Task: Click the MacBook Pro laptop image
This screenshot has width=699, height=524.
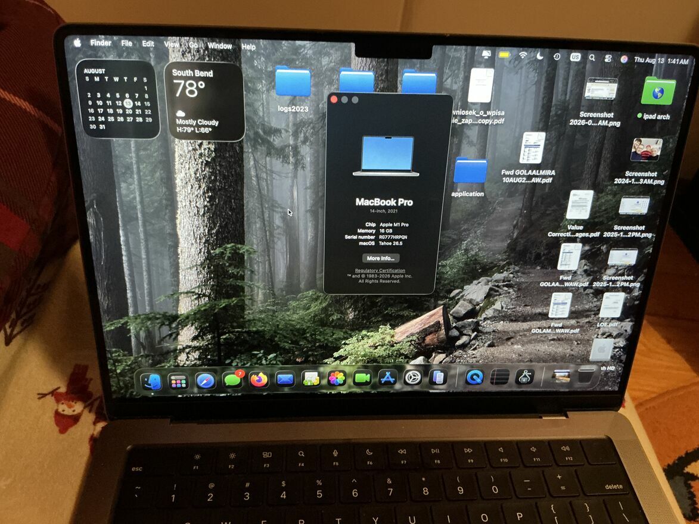Action: pyautogui.click(x=386, y=156)
